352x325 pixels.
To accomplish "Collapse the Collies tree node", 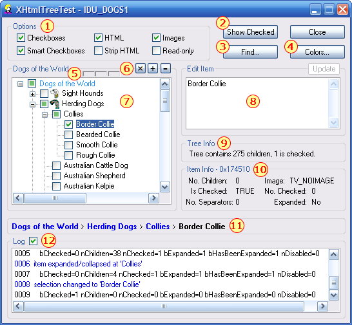I will [x=44, y=115].
